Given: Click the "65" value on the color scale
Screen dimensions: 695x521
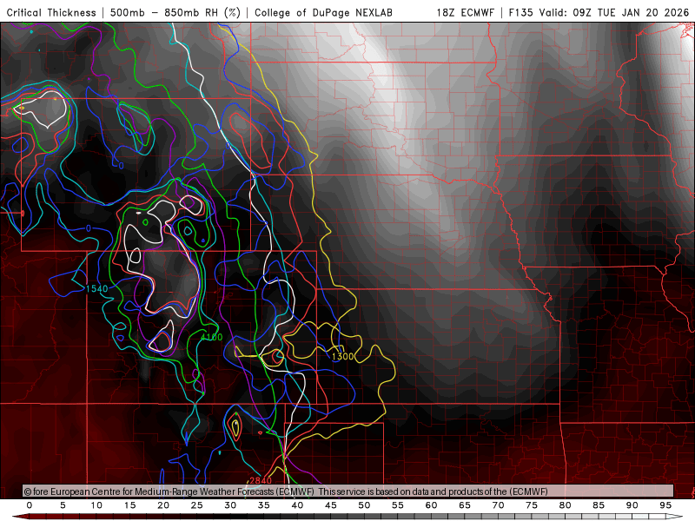Looking at the screenshot, I should click(465, 505).
